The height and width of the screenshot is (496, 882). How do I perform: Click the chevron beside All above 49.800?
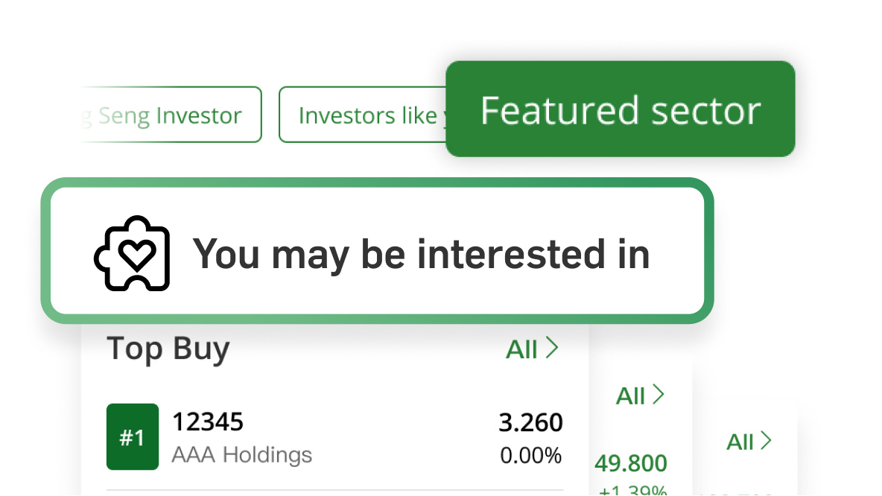[x=659, y=395]
